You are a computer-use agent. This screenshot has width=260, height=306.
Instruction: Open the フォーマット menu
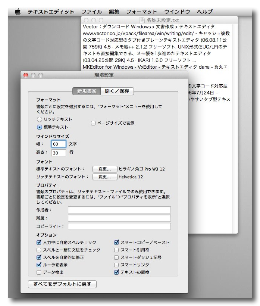coord(142,12)
